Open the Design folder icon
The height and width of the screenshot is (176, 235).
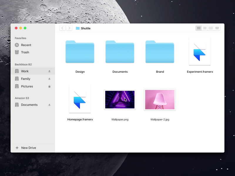click(80, 52)
